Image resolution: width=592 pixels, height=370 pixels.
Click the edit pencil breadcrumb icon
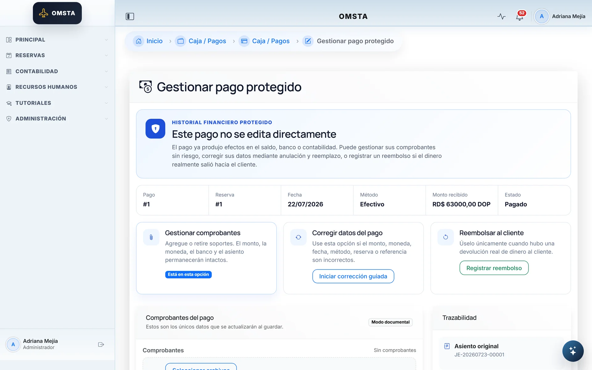[x=308, y=41]
